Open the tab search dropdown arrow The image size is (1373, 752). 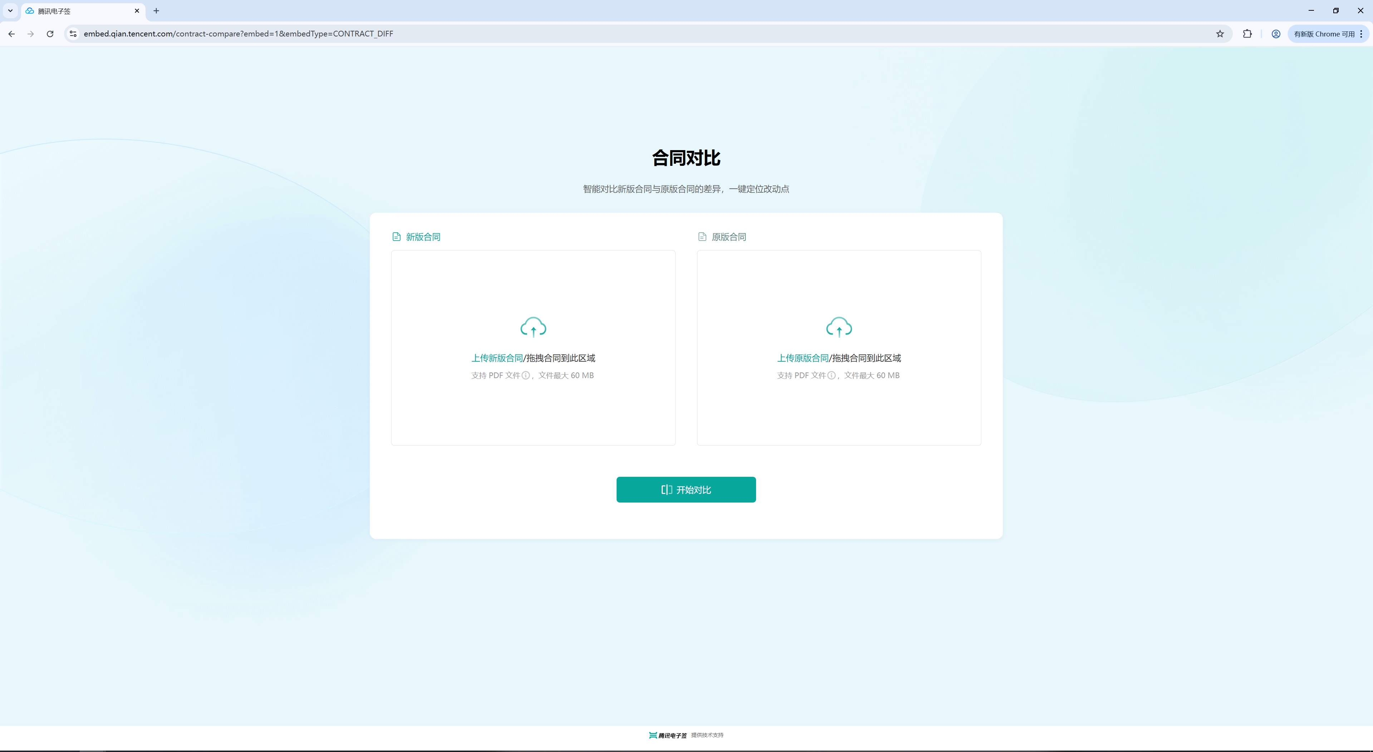[x=10, y=11]
